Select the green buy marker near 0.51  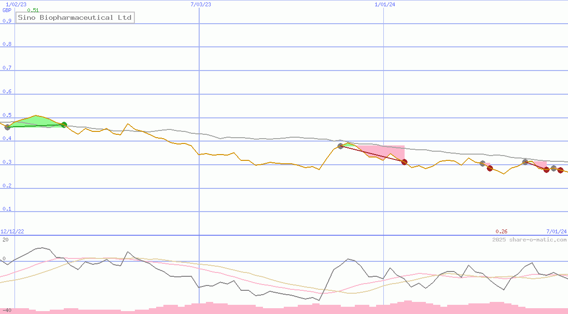(x=7, y=128)
